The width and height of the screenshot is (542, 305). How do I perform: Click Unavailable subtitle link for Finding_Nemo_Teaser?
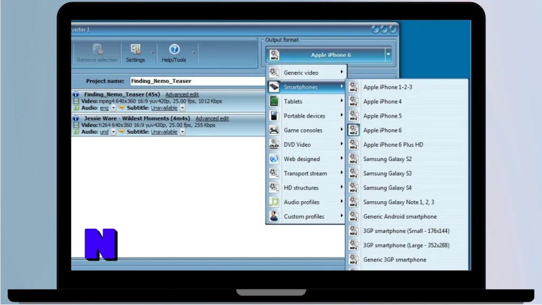coord(164,108)
